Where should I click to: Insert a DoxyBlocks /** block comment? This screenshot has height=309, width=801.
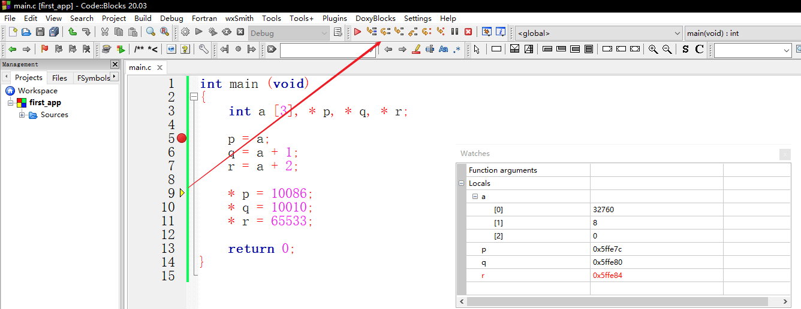pos(139,49)
